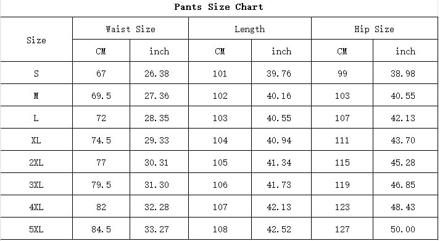Click waist value 69.5 cm cell
Viewport: 440px width, 241px height.
coord(101,96)
